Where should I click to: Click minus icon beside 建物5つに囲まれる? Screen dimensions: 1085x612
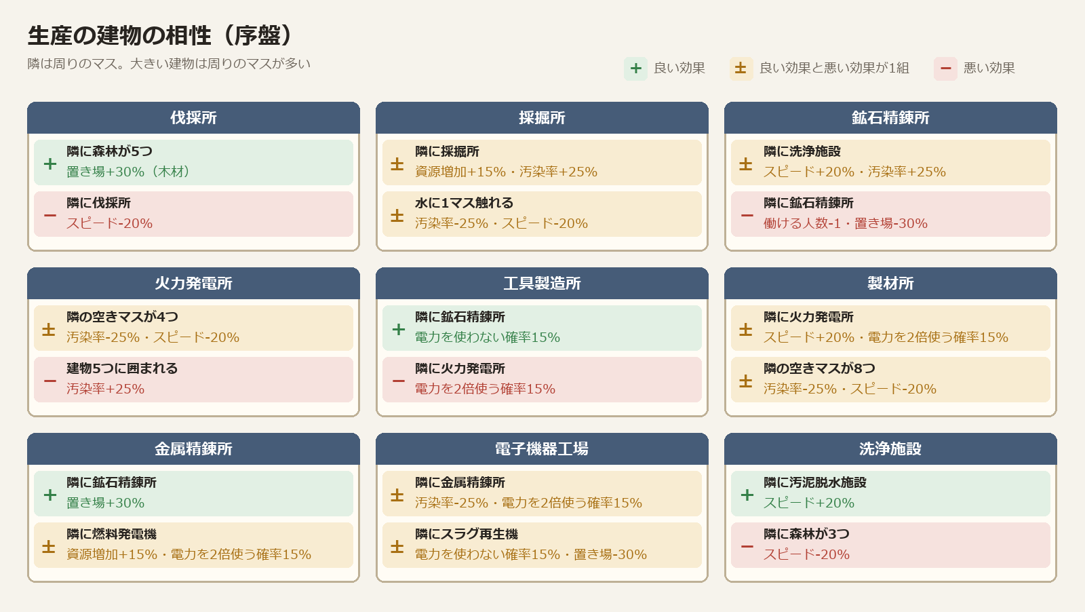50,381
